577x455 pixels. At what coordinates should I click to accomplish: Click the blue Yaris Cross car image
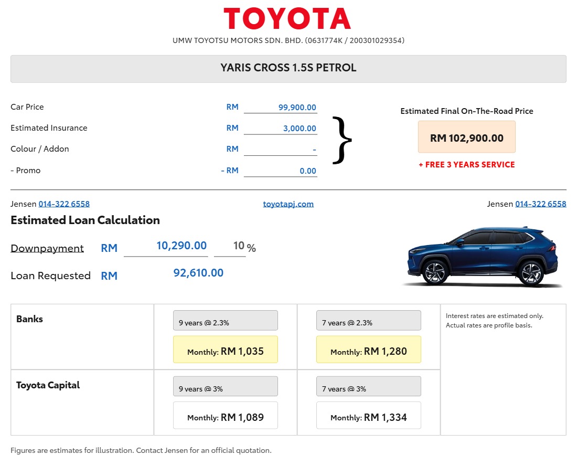pos(483,257)
